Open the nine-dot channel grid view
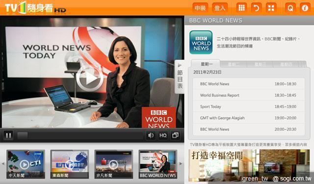The height and width of the screenshot is (184, 314). [x=241, y=8]
